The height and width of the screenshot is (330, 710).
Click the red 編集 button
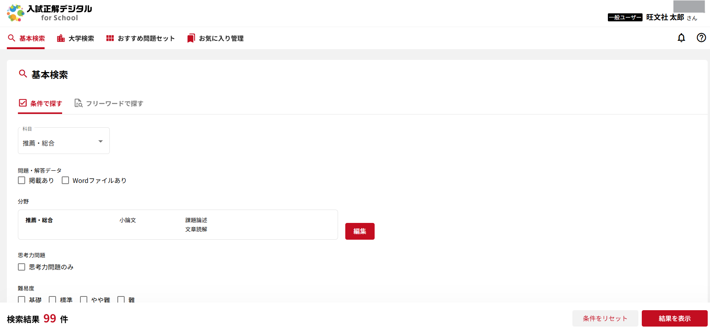pyautogui.click(x=360, y=231)
